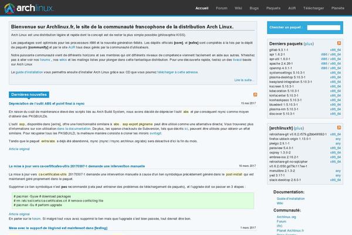The height and width of the screenshot is (235, 352).
Task: Open 'Mesa avec le support de libglvnd' headline
Action: click(x=58, y=228)
